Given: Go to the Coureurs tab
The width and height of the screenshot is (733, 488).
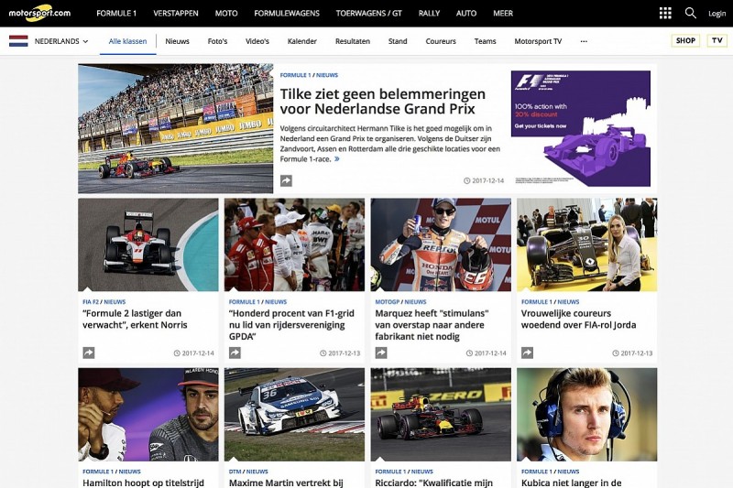Looking at the screenshot, I should (441, 41).
